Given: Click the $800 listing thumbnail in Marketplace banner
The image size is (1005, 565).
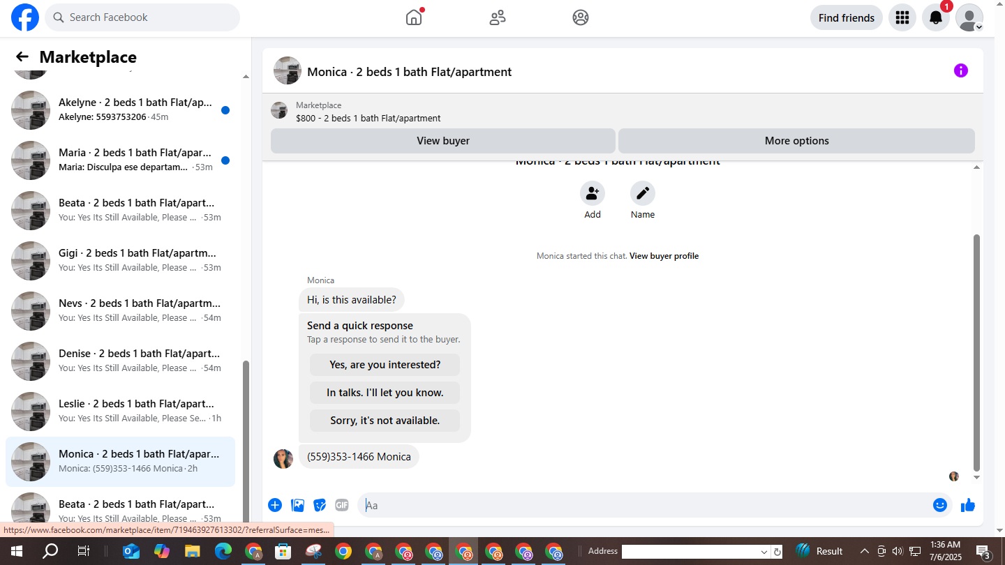Looking at the screenshot, I should (x=279, y=110).
